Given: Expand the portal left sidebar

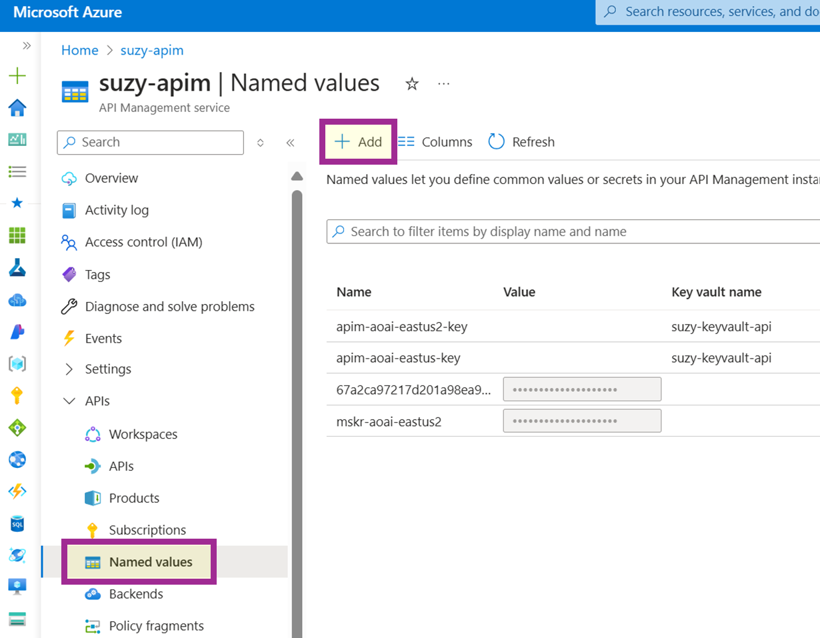Looking at the screenshot, I should [27, 46].
